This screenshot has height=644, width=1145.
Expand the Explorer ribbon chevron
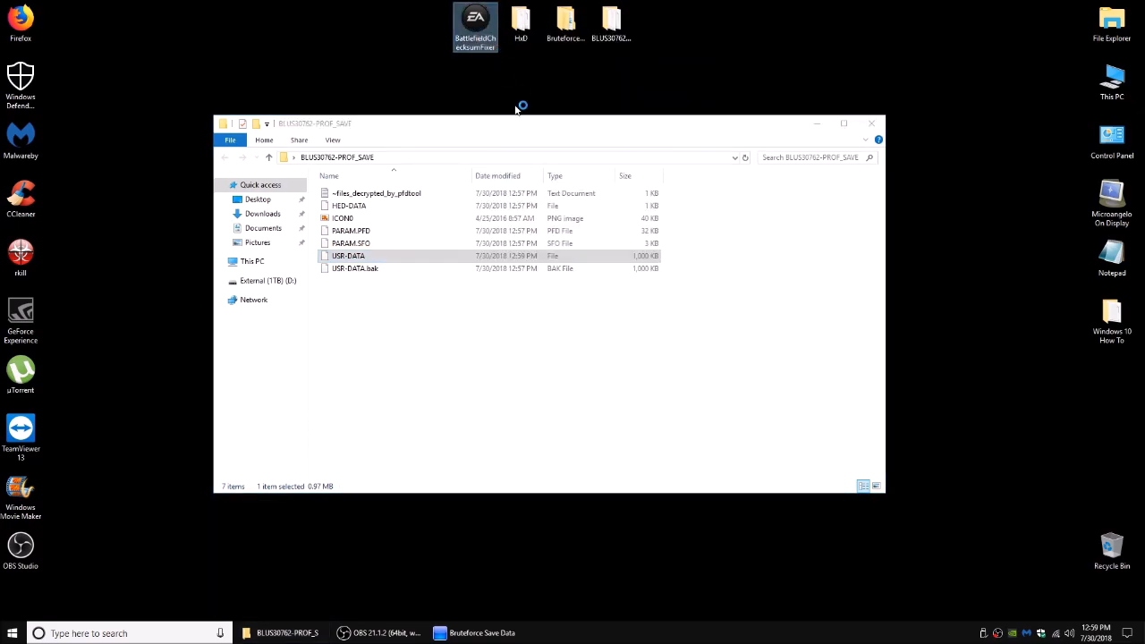pos(866,140)
